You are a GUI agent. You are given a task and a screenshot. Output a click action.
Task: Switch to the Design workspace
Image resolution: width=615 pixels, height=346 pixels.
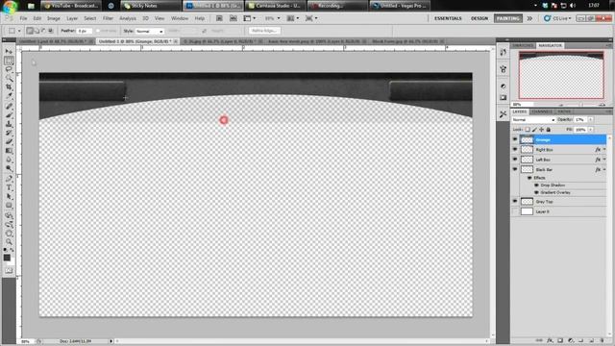(480, 18)
